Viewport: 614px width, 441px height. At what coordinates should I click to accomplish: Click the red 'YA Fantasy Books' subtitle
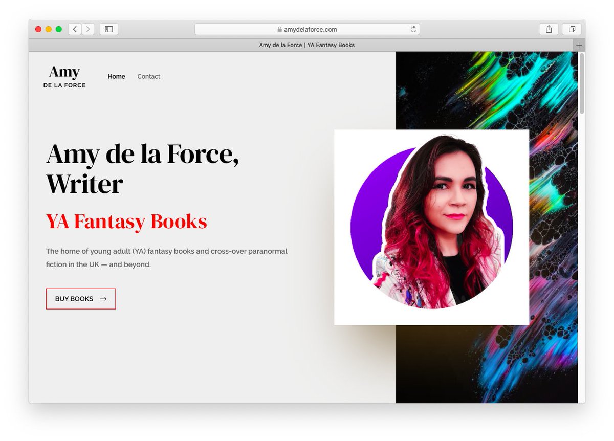tap(126, 222)
